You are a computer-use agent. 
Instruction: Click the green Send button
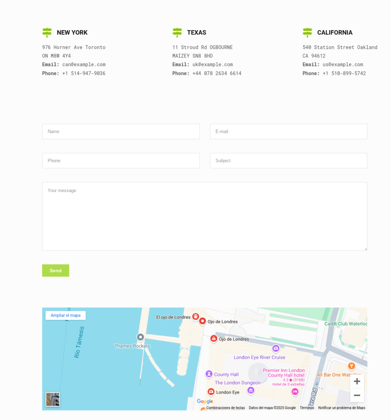(56, 271)
